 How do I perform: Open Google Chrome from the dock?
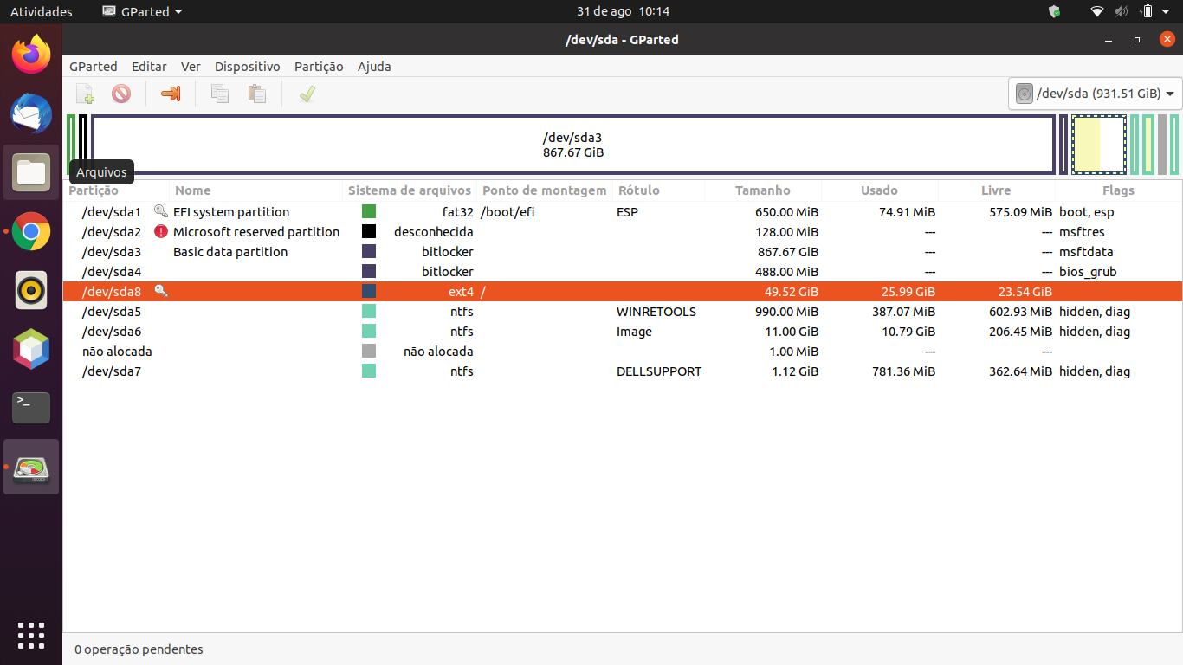(x=31, y=231)
